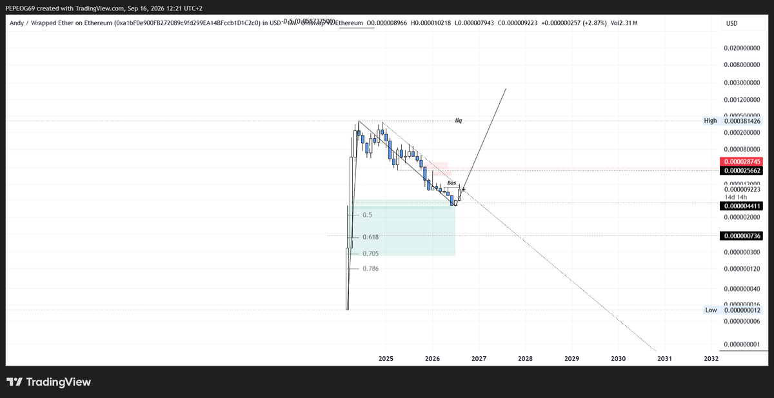Click the 0.000080000 axis value
The height and width of the screenshot is (398, 774).
(x=742, y=150)
